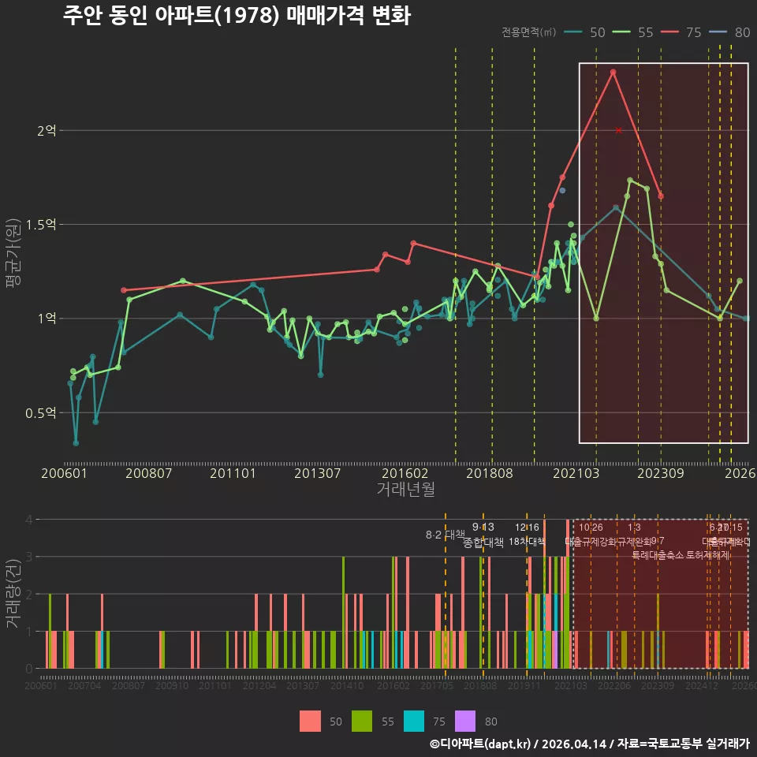Click '201101' on the price chart x-axis
The height and width of the screenshot is (757, 757).
pos(233,473)
